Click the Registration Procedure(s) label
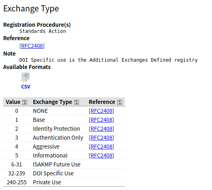 click(x=37, y=25)
